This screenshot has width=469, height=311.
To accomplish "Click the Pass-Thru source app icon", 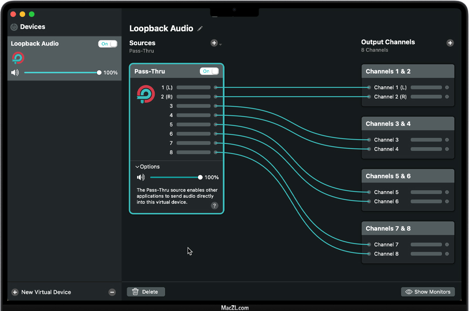I will (x=146, y=94).
